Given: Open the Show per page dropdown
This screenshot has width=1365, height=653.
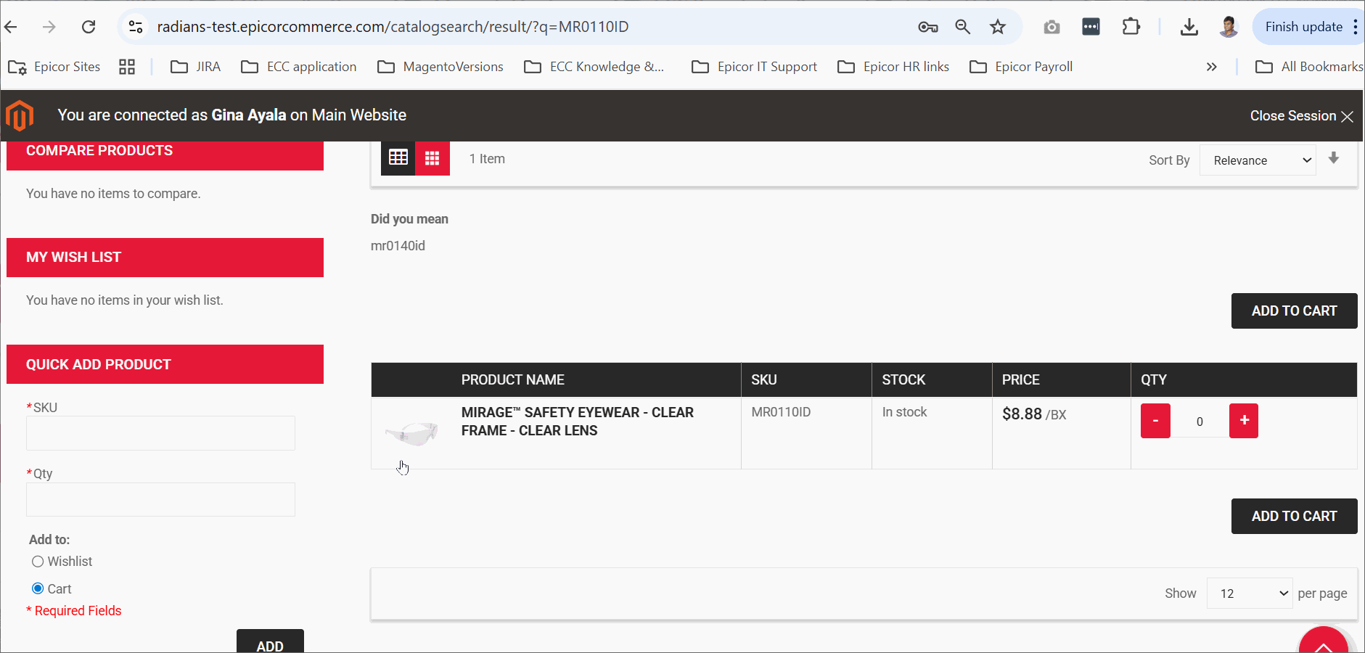Looking at the screenshot, I should [x=1249, y=594].
